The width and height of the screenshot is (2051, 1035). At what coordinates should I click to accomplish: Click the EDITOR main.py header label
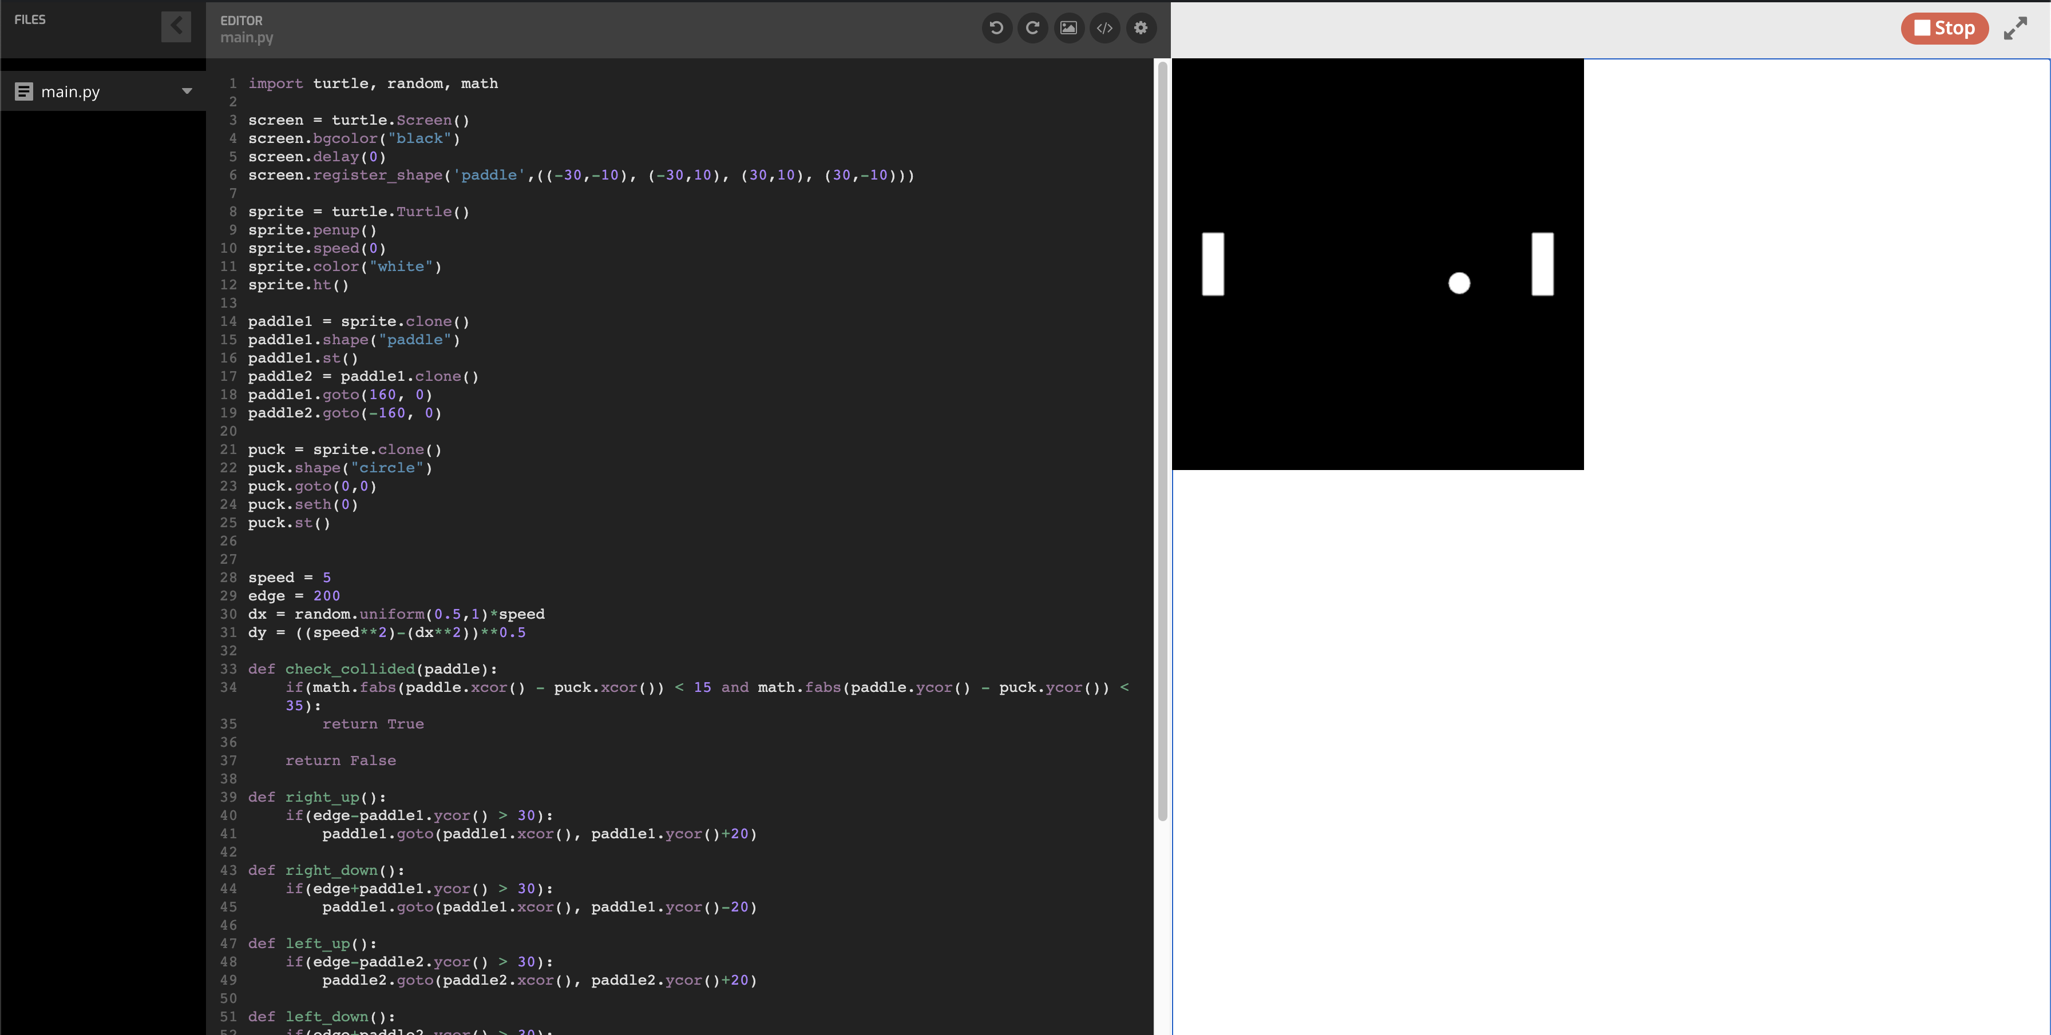click(x=247, y=29)
